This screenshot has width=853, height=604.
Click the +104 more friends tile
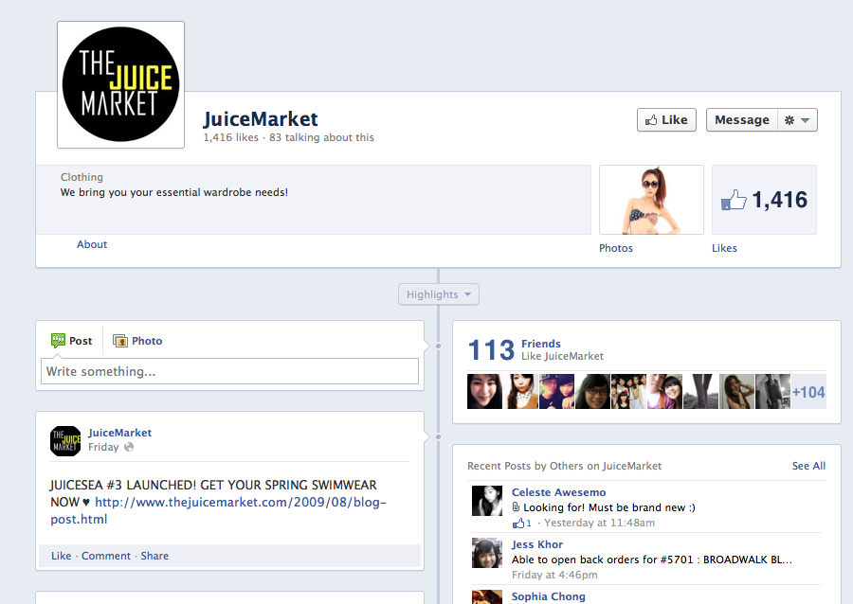[808, 391]
